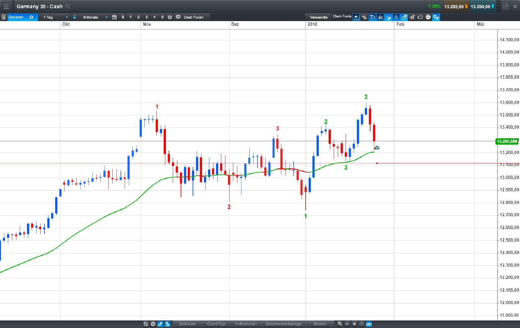Viewport: 520px width, 328px height.
Task: Toggle the grid-with-pencil drawing overlay icon
Action: coord(388,17)
